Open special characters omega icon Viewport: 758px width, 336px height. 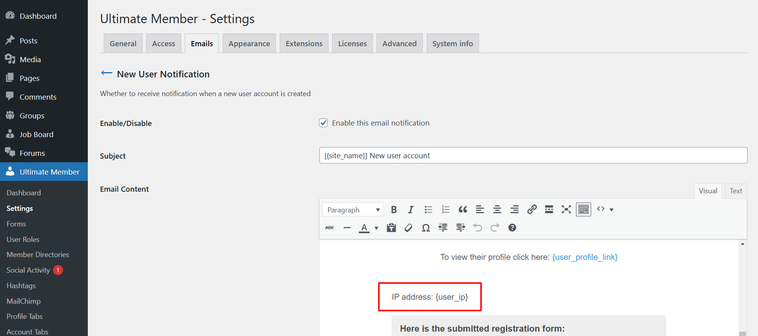click(426, 228)
